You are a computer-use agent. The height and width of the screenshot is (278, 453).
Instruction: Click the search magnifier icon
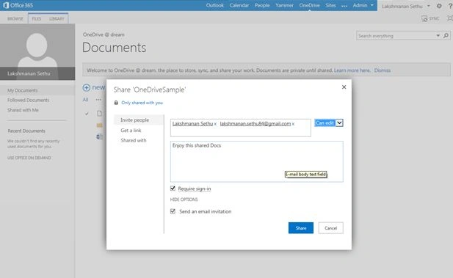446,36
